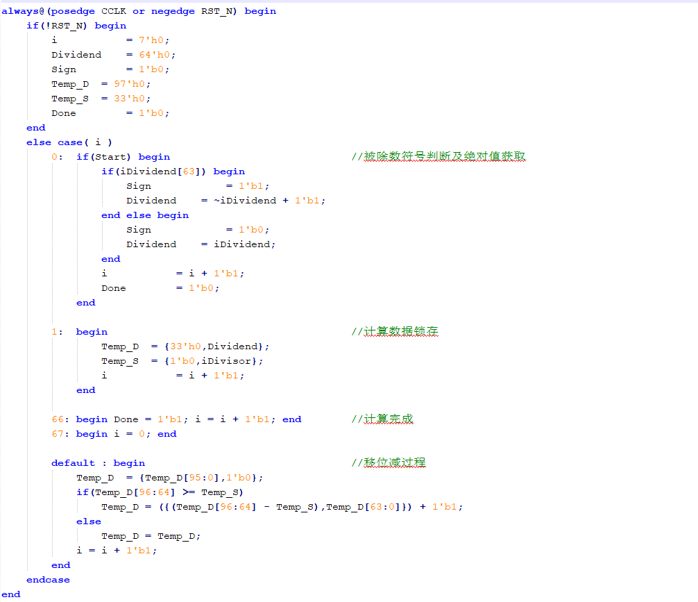Click the ~iDividend + 1'b1 expression

click(263, 201)
